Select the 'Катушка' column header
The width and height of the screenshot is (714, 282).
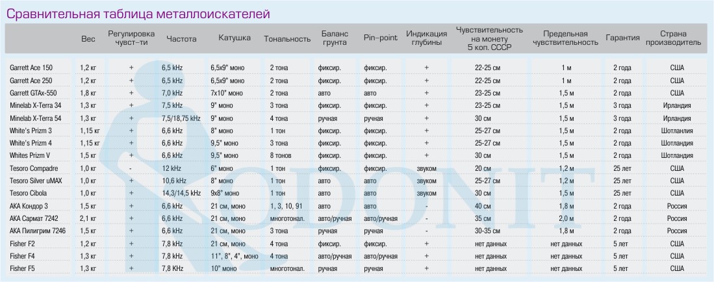tap(235, 38)
